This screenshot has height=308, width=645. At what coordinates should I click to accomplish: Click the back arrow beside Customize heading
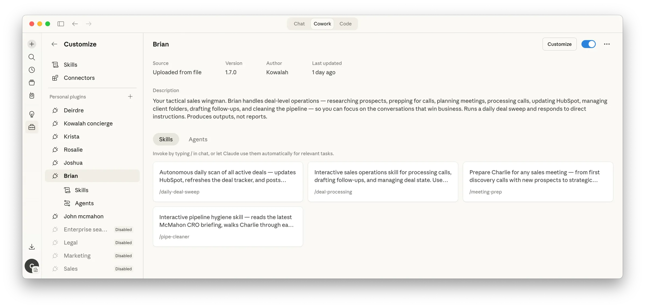(54, 44)
